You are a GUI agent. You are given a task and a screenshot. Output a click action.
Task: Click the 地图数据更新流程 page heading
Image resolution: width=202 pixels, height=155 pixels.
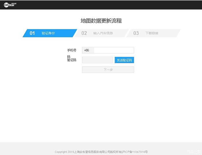pos(101,21)
